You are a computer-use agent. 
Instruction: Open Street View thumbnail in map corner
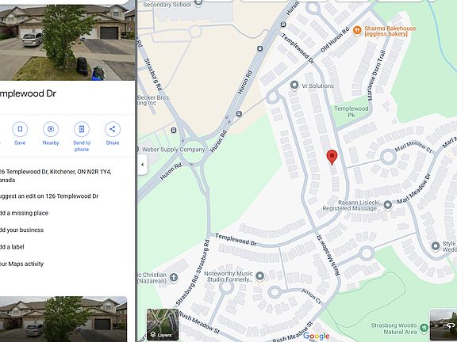(444, 325)
